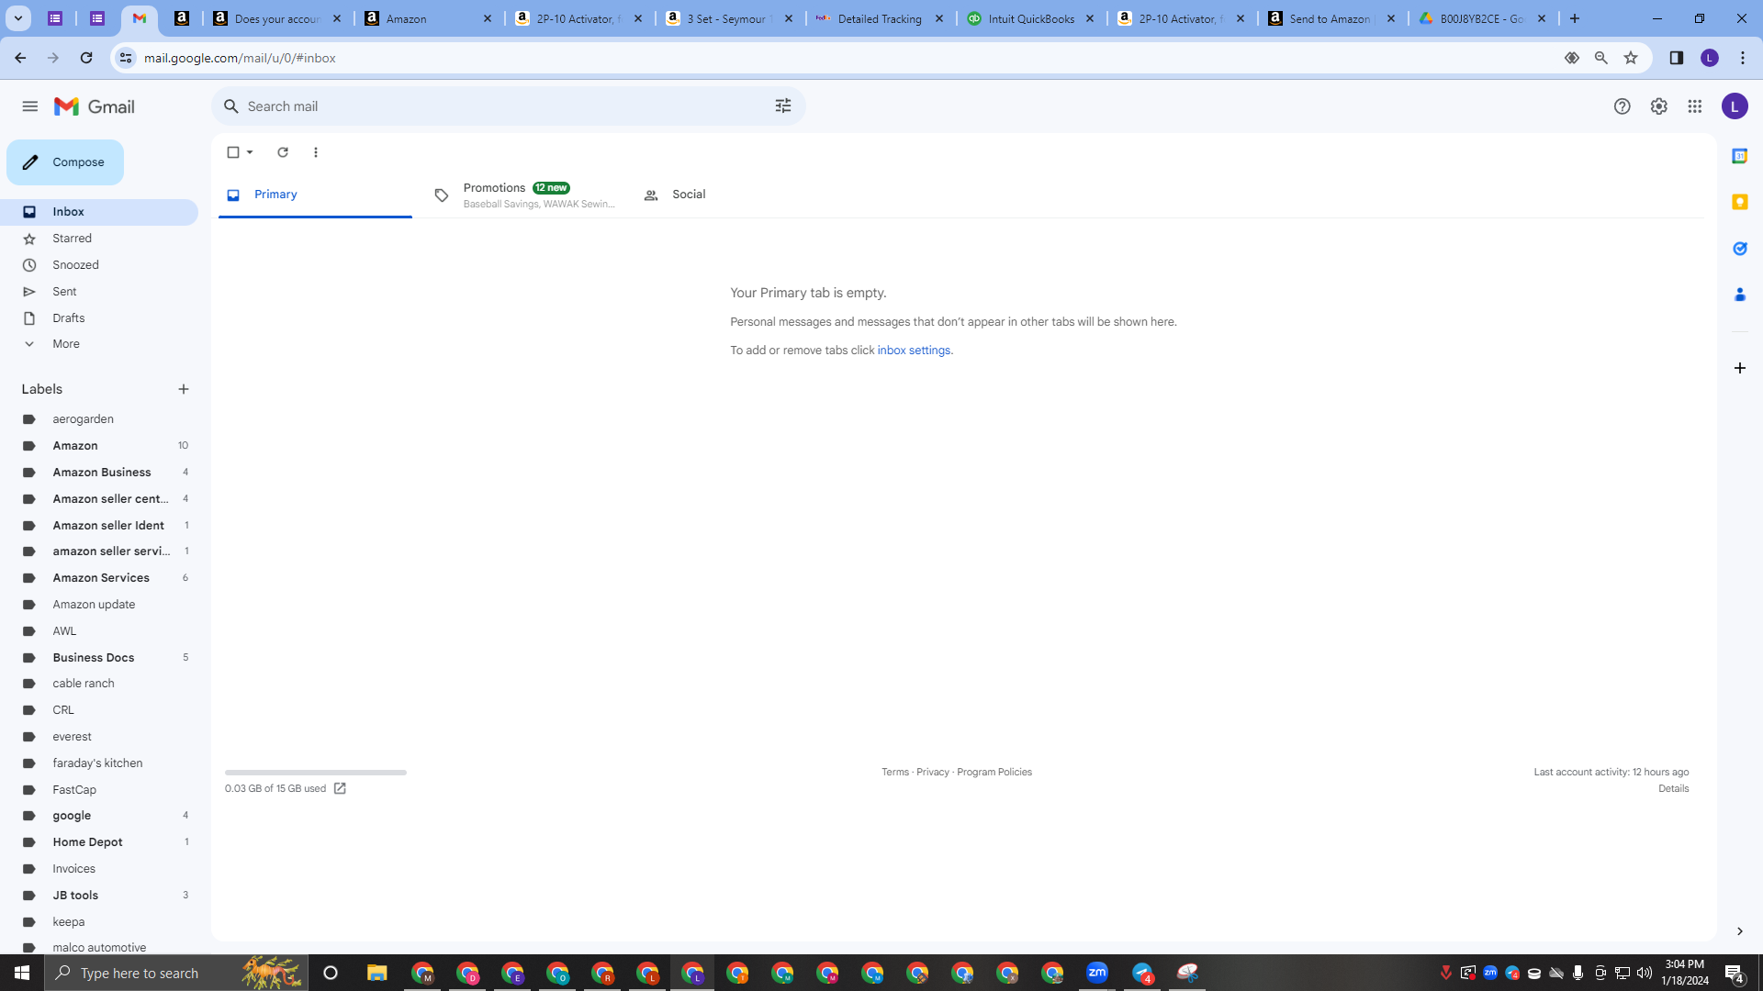The height and width of the screenshot is (991, 1763).
Task: Tick the select all messages checkbox
Action: click(x=233, y=152)
